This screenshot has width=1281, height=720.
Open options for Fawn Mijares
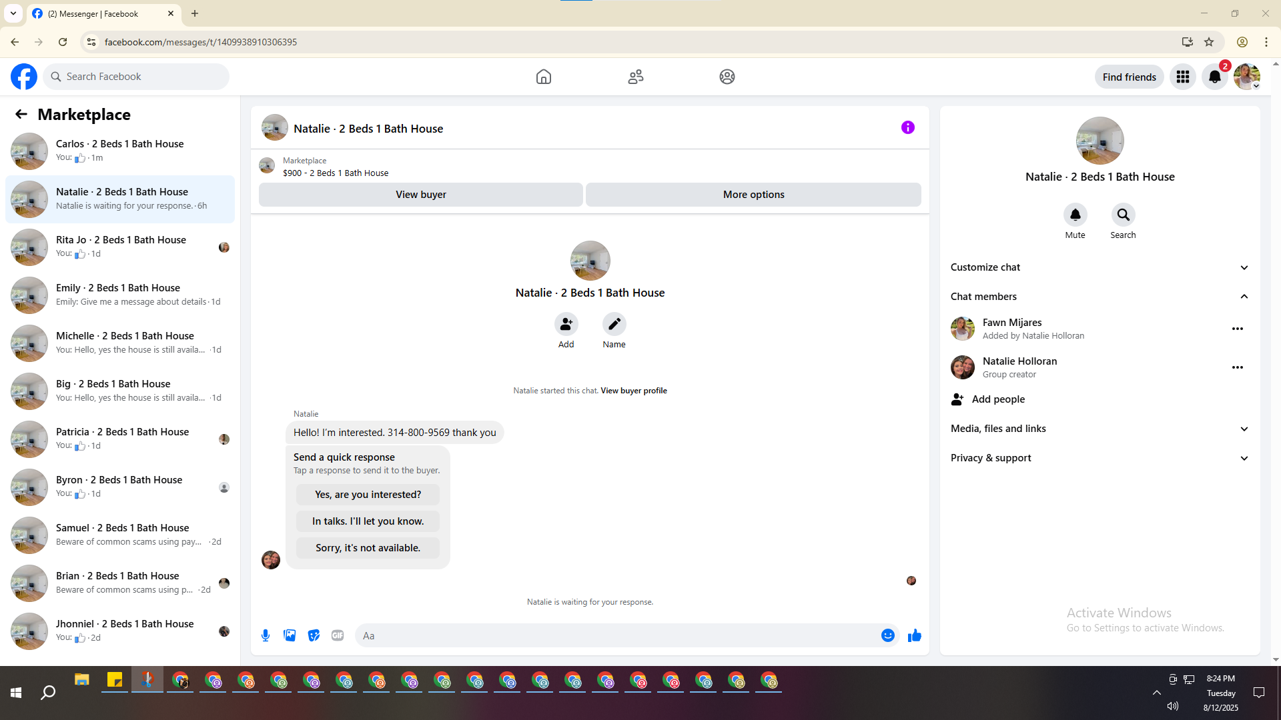(x=1237, y=329)
